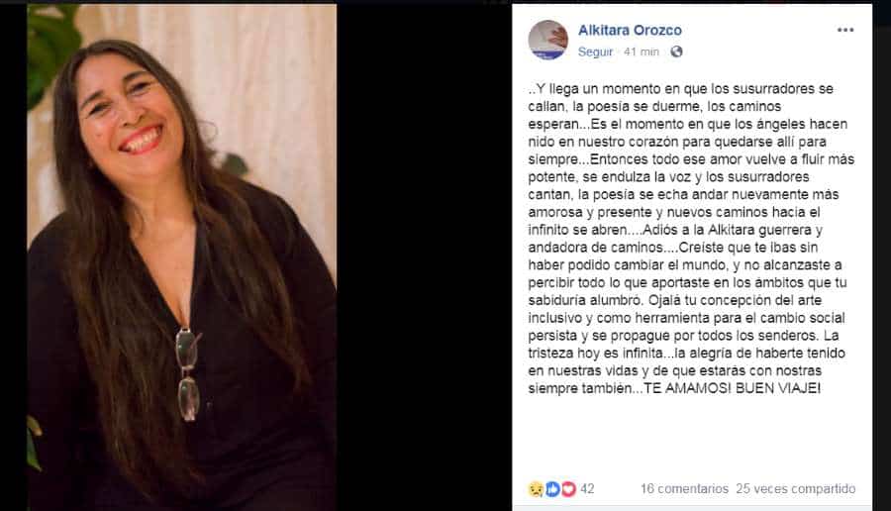Viewport: 891px width, 511px height.
Task: Open the Alkitara Orozco profile name link
Action: [630, 30]
